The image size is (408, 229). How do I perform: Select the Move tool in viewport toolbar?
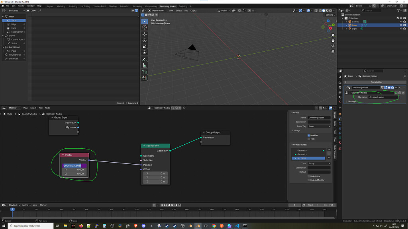pyautogui.click(x=144, y=34)
